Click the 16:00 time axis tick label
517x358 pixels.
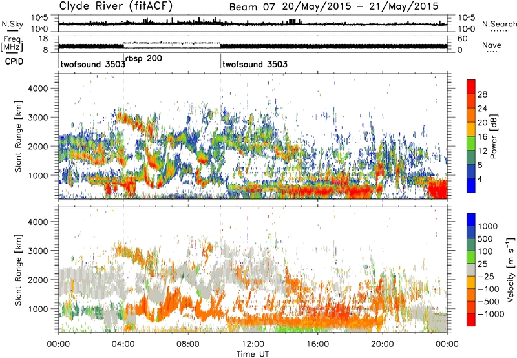[x=317, y=344]
